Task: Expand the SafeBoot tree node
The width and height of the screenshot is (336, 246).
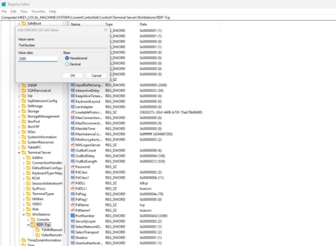Action: 19,23
